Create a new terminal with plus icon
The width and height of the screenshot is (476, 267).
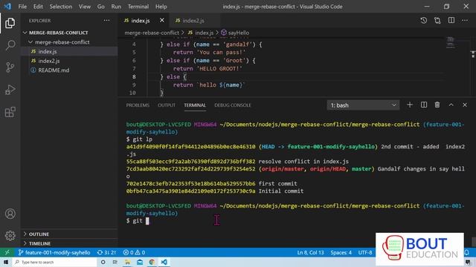click(410, 105)
